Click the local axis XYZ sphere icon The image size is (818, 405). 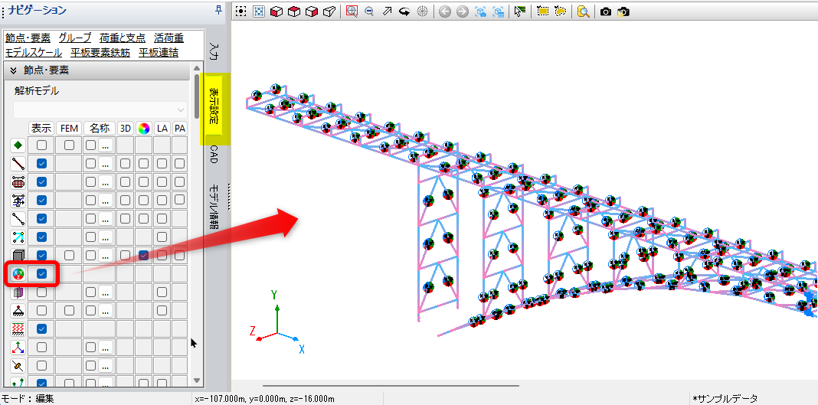tap(18, 273)
